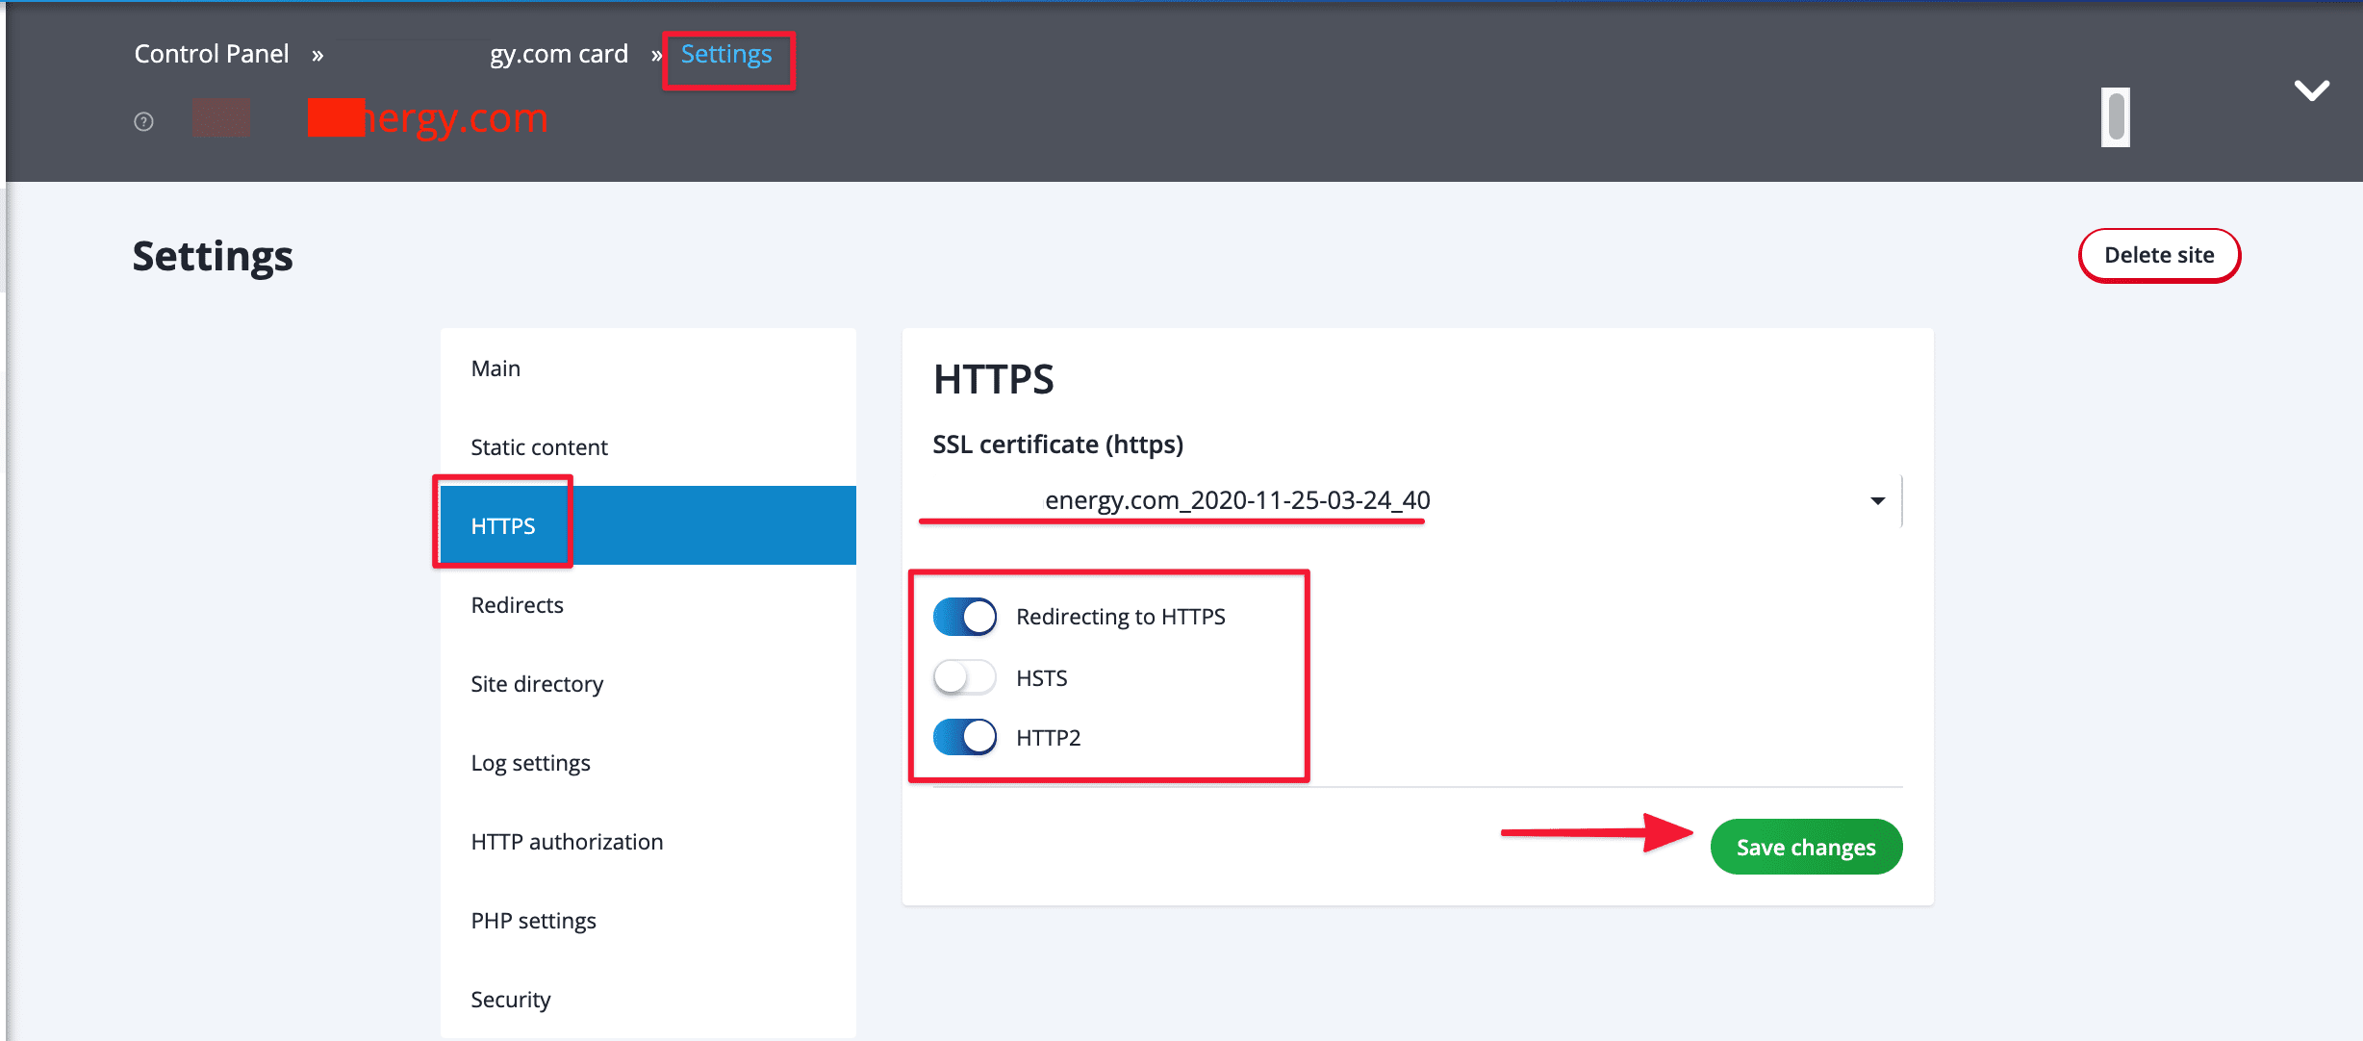Open HTTP authorization settings
The image size is (2363, 1041).
tap(567, 842)
